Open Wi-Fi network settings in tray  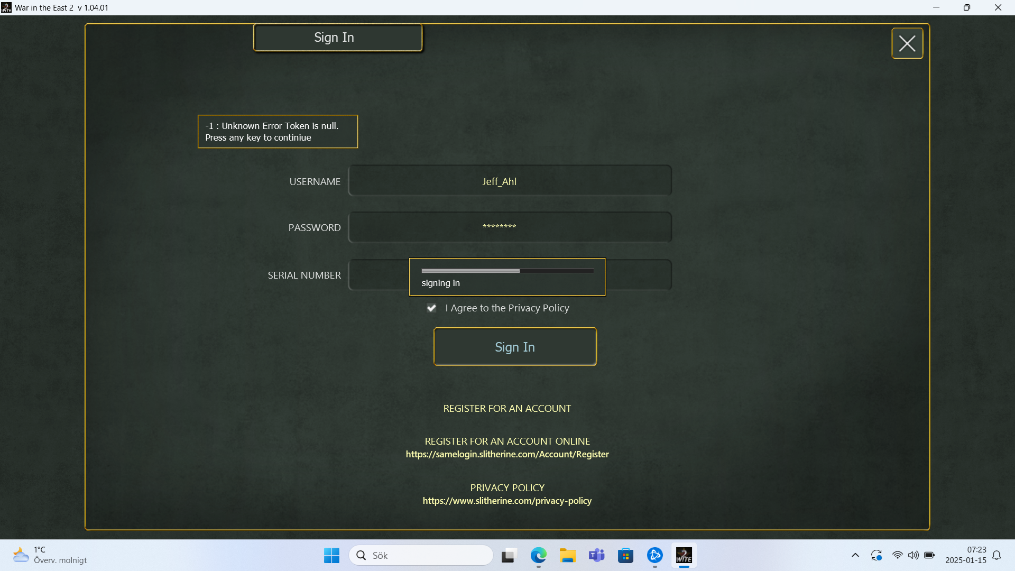click(x=898, y=555)
